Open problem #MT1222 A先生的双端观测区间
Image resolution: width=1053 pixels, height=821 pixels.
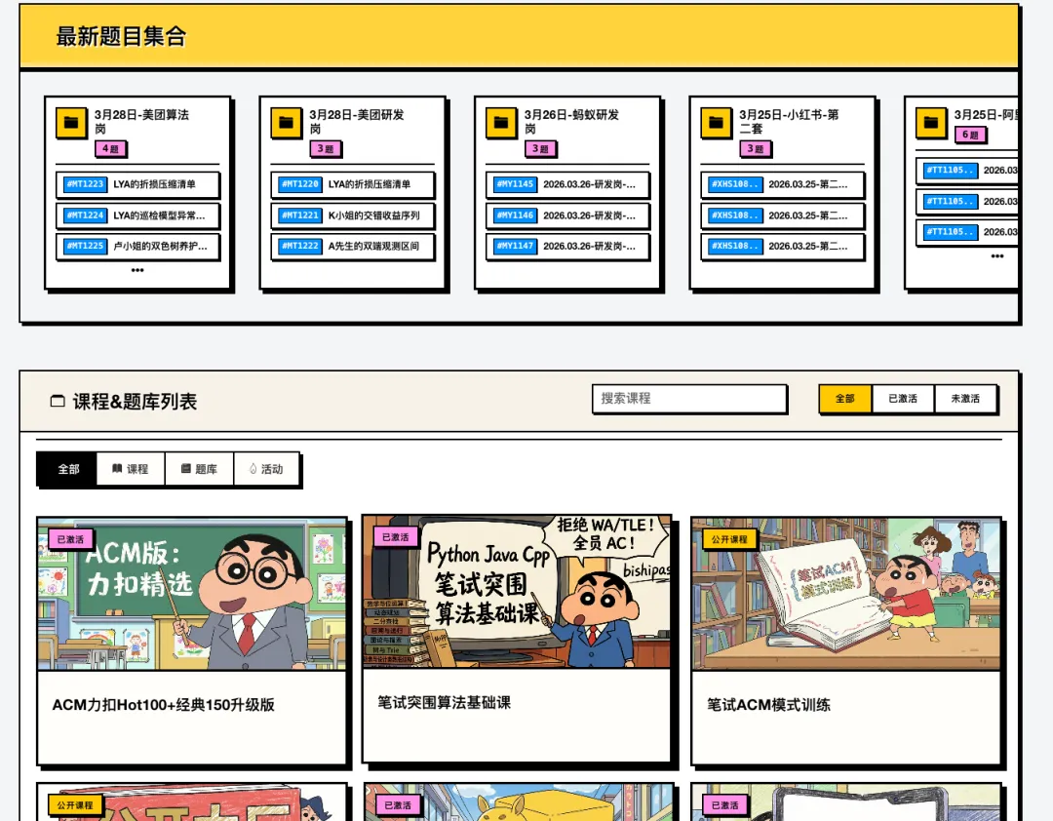tap(353, 247)
